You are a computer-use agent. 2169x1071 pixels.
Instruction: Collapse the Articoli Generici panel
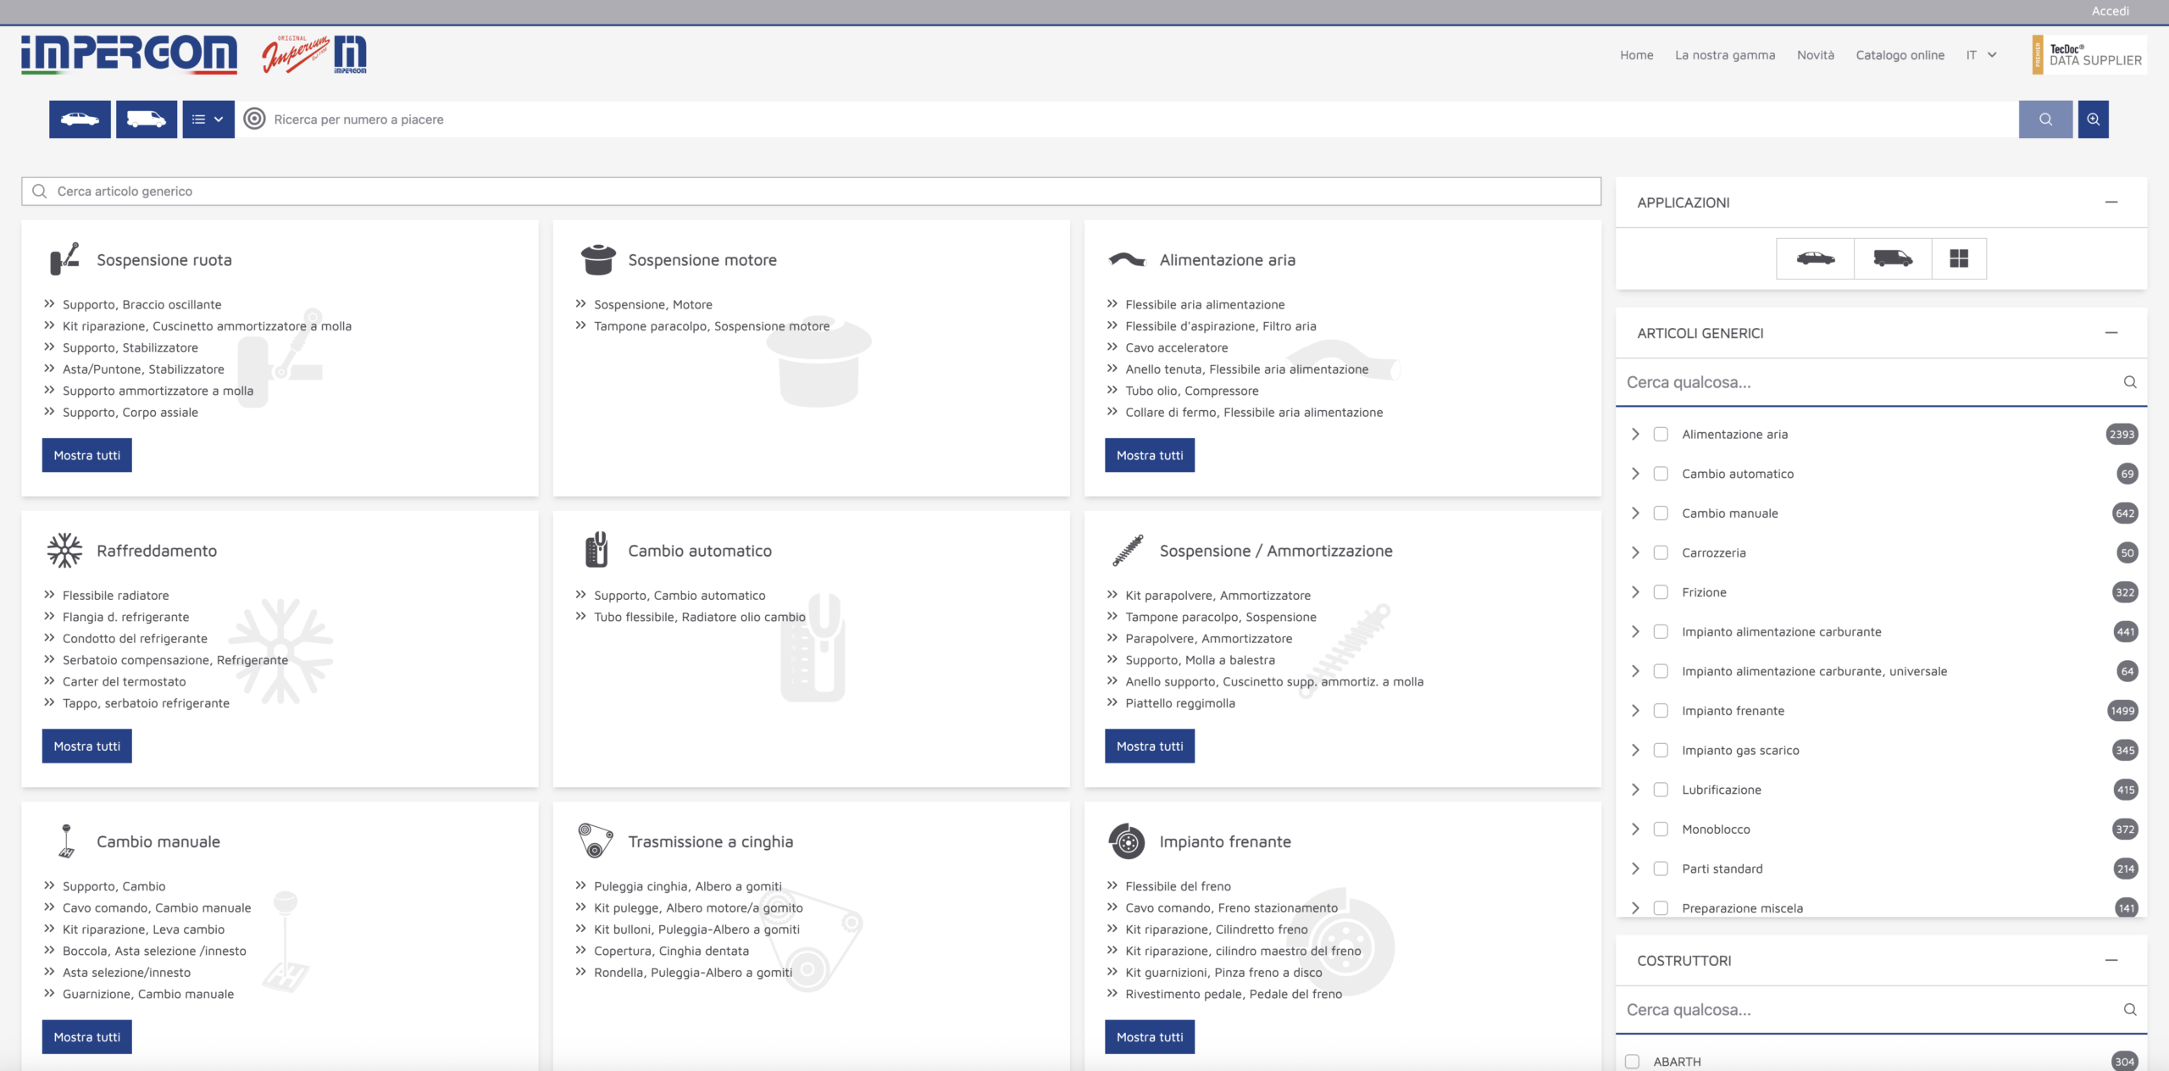[2111, 333]
